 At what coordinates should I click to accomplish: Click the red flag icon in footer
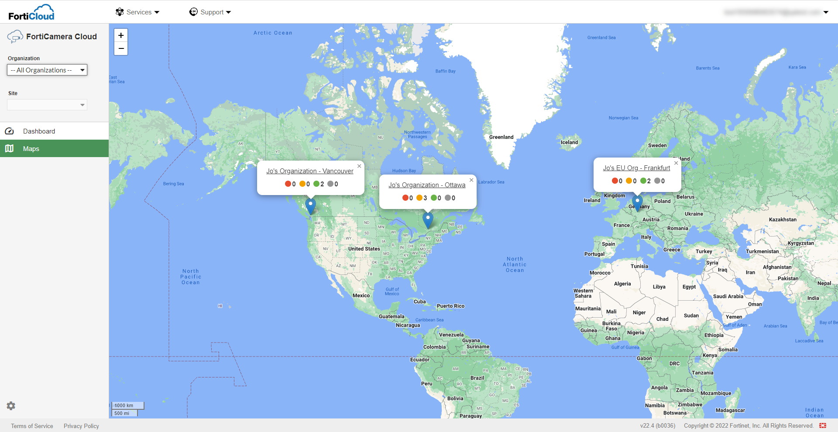(x=823, y=425)
